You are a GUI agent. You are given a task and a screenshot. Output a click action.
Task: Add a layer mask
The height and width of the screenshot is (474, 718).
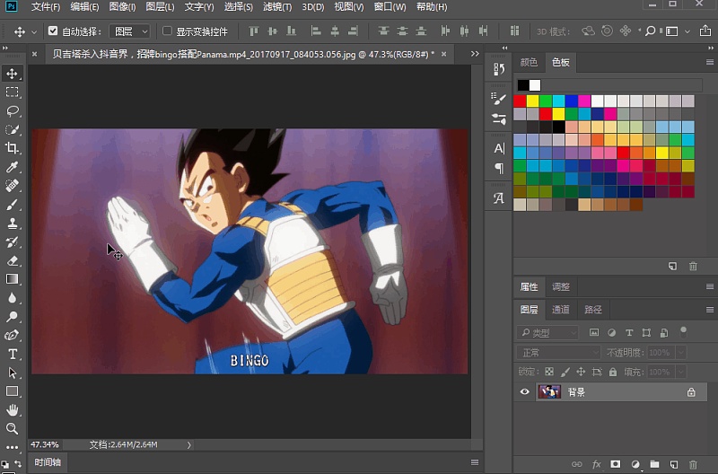point(616,464)
